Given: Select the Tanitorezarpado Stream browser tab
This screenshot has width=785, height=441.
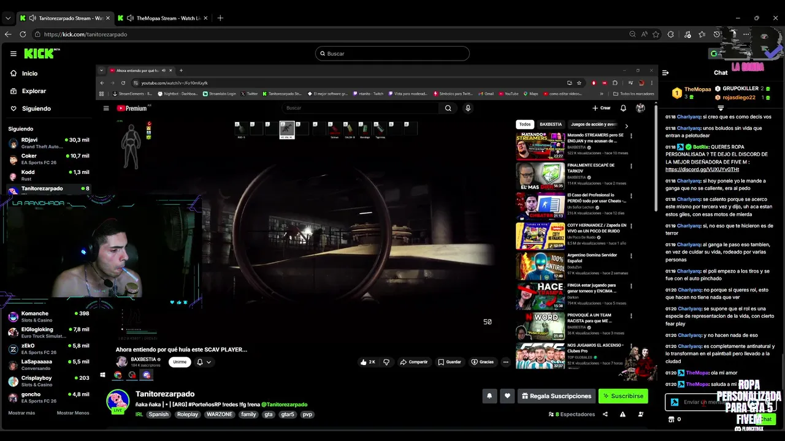Looking at the screenshot, I should (x=64, y=18).
